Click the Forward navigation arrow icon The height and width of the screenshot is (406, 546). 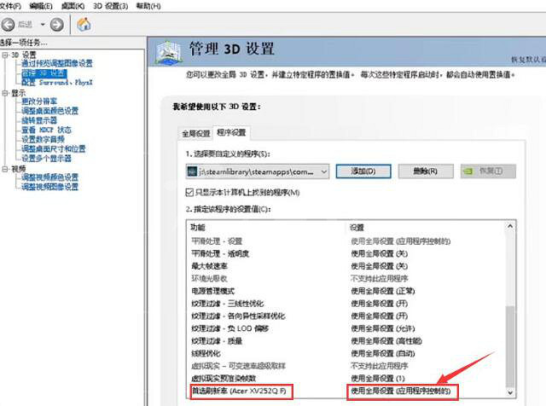coord(57,25)
